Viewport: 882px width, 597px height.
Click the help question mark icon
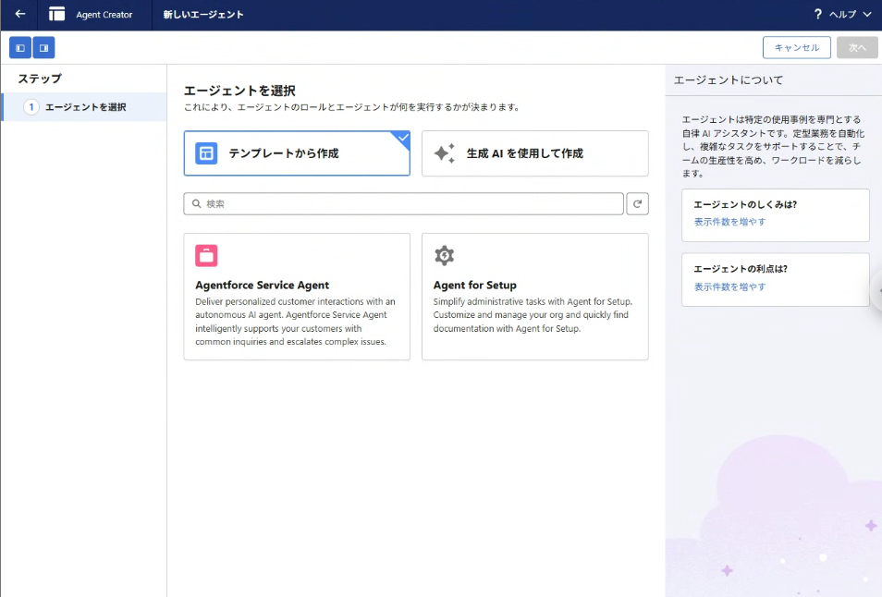click(818, 14)
